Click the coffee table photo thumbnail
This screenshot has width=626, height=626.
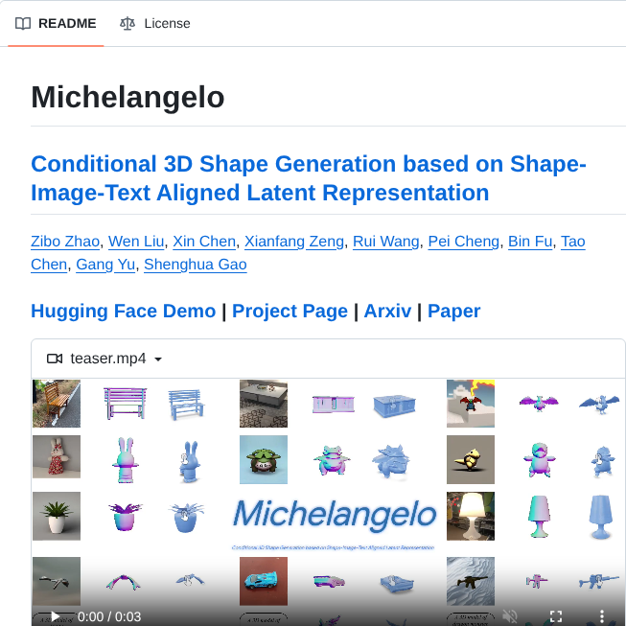coord(264,404)
